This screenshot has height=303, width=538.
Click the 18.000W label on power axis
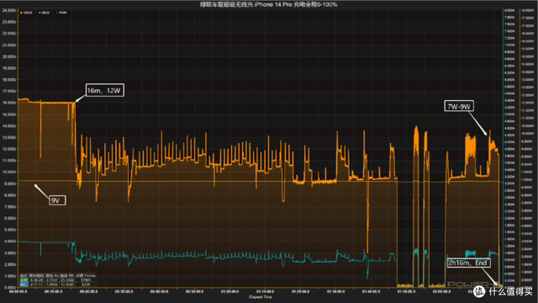pyautogui.click(x=528, y=10)
